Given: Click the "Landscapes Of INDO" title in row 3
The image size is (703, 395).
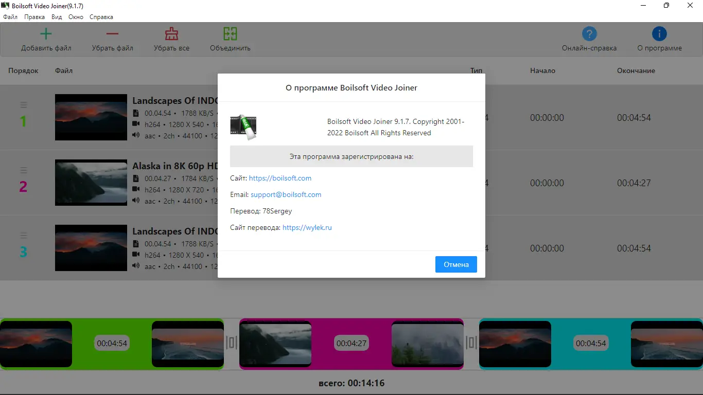Looking at the screenshot, I should 175,231.
